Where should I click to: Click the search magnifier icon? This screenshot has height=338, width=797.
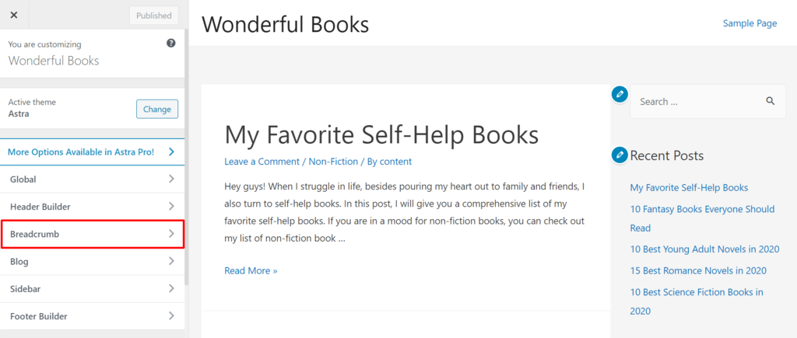click(770, 101)
